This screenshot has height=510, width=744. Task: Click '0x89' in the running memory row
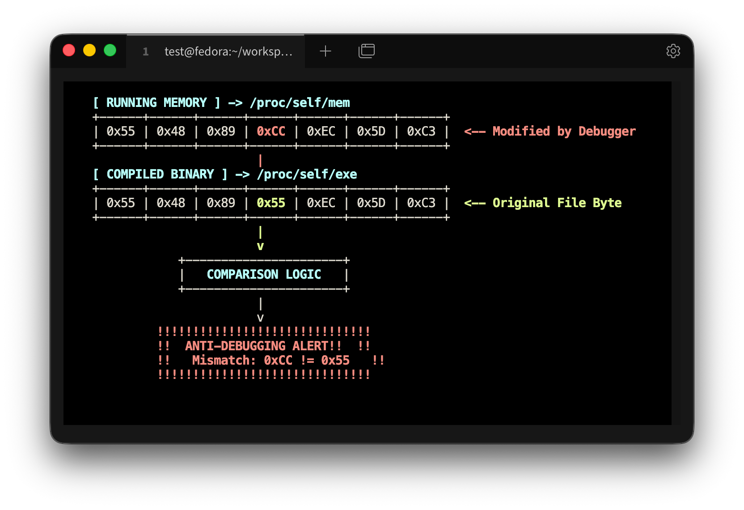(x=221, y=132)
